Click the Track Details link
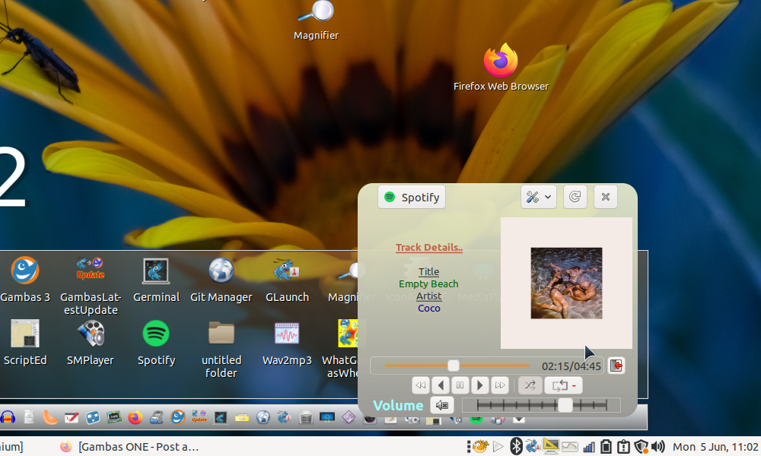 point(429,248)
